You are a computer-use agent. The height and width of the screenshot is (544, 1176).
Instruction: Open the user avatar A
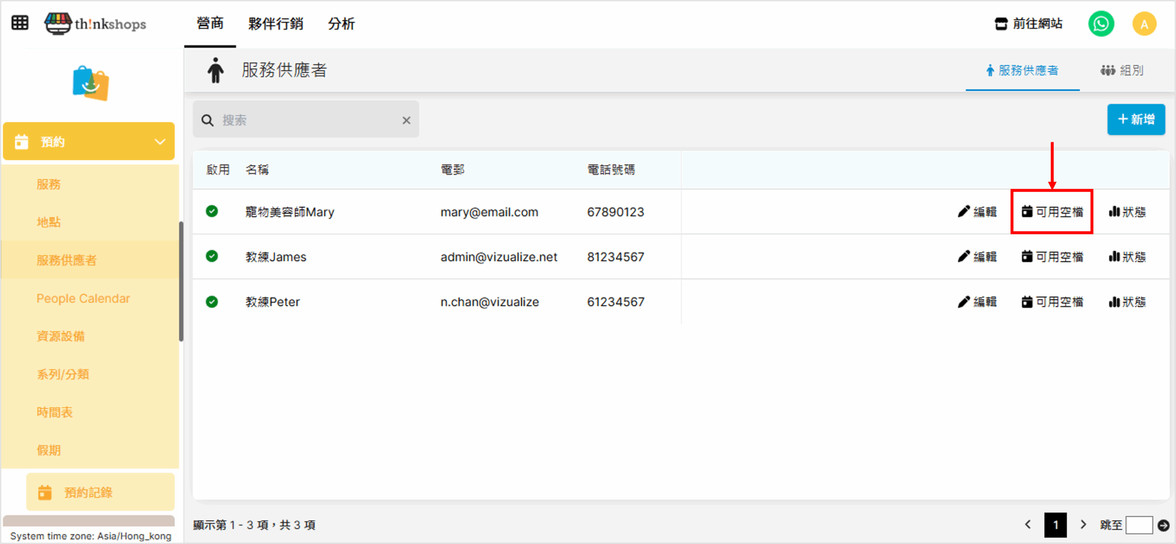coord(1144,24)
